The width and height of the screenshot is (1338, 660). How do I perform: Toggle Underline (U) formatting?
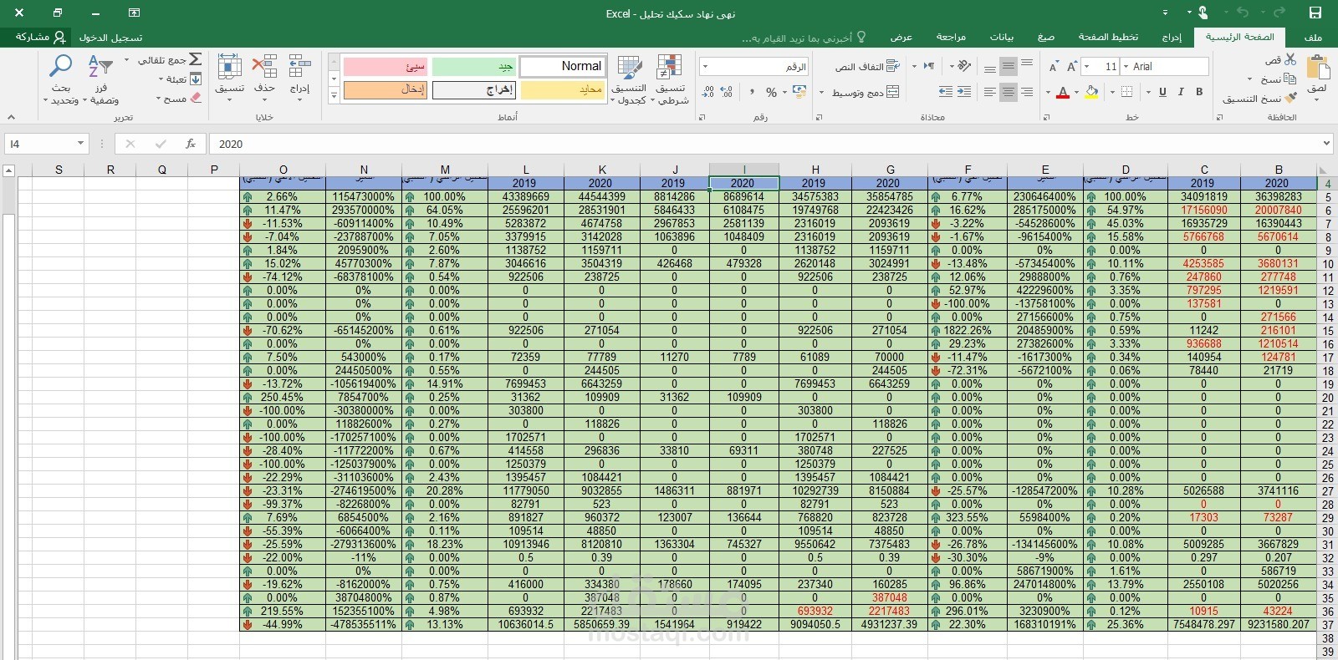click(1162, 92)
